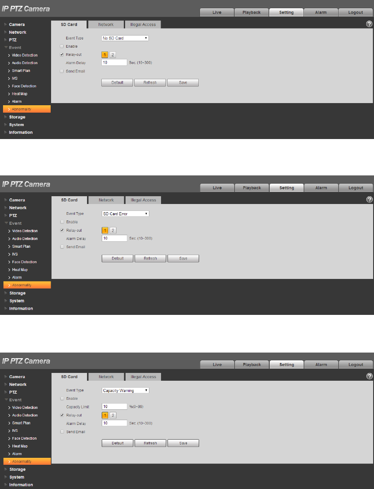Open Event Type dropdown showing Capacity Warning
This screenshot has height=489, width=374.
tap(125, 390)
